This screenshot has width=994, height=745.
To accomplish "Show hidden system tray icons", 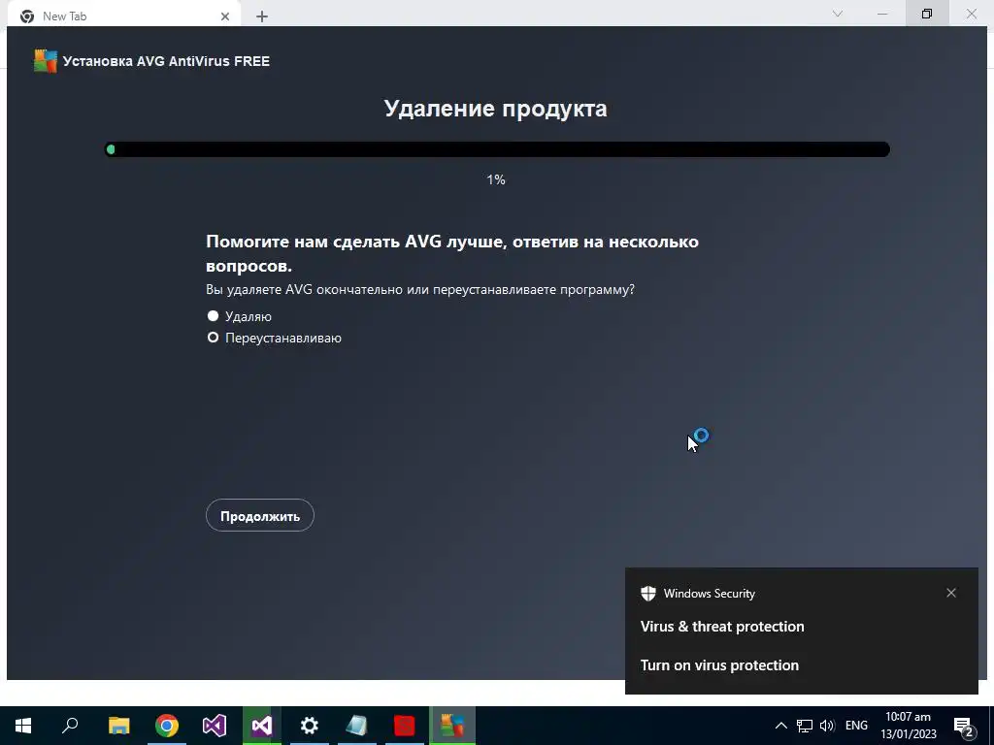I will pyautogui.click(x=781, y=726).
